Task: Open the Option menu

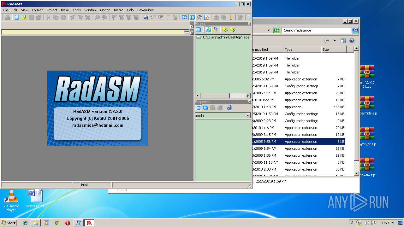Action: coord(105,10)
